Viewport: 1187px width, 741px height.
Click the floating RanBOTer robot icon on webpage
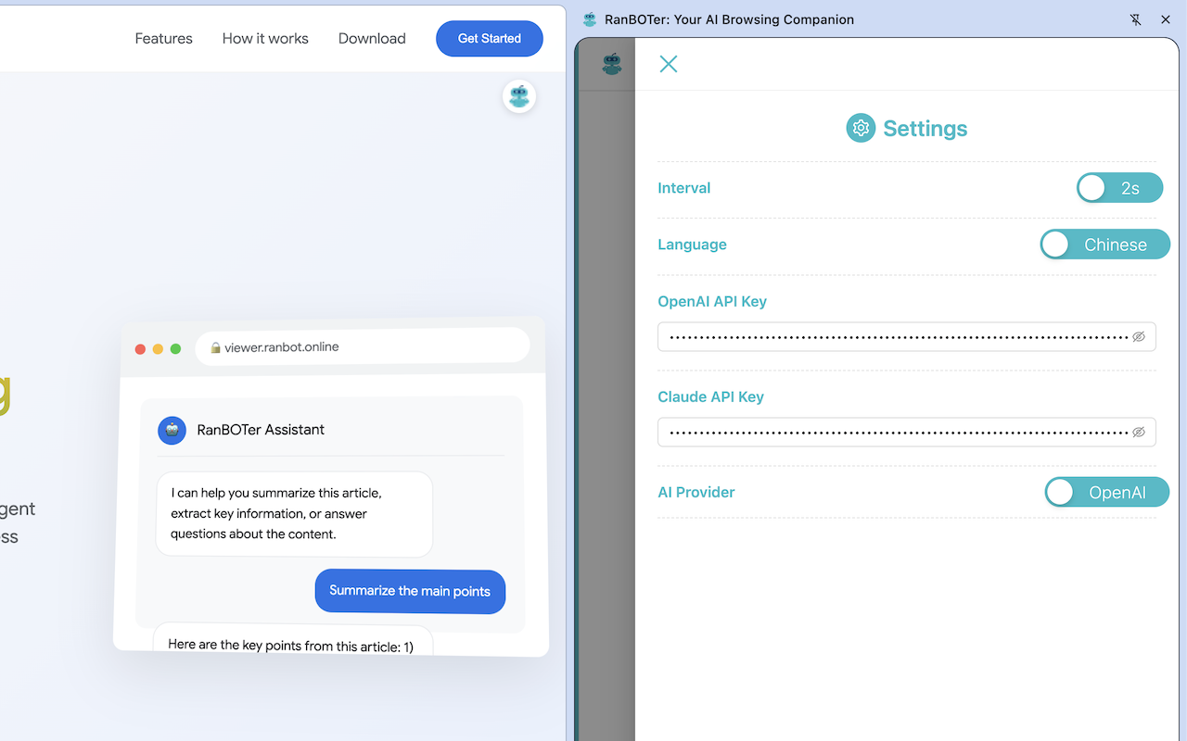(x=519, y=96)
